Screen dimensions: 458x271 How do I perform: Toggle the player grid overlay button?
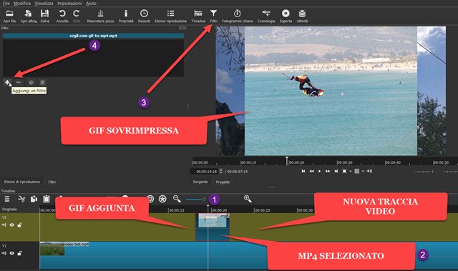click(x=357, y=171)
